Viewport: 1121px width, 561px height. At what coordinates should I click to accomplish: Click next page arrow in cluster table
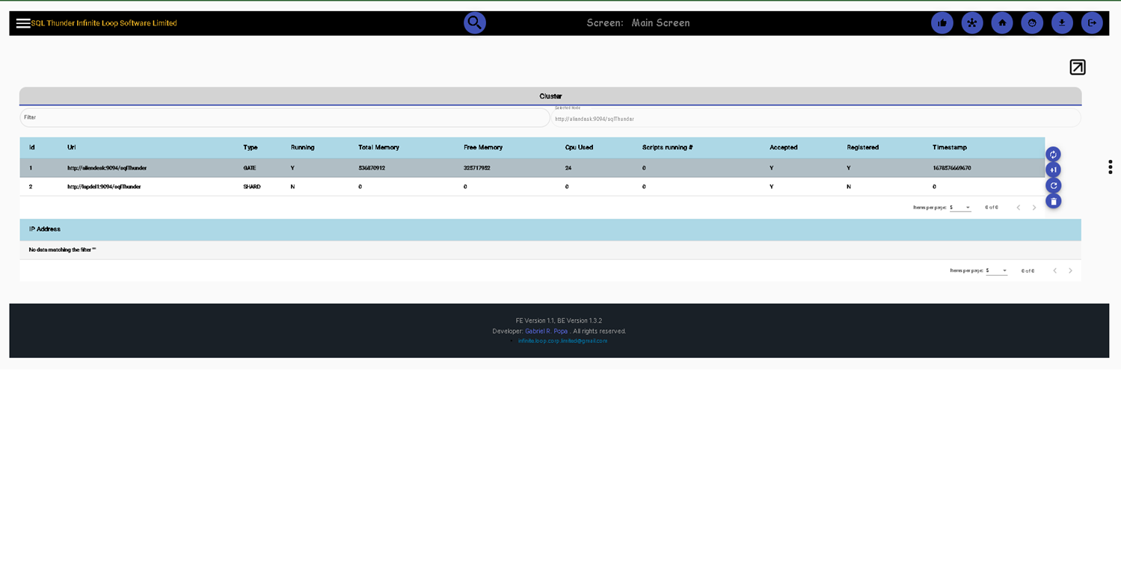[1034, 208]
